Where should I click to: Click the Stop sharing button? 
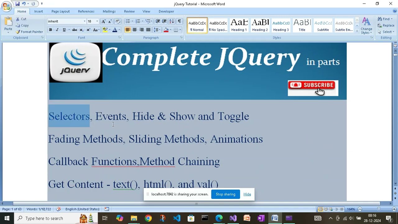coord(225,194)
